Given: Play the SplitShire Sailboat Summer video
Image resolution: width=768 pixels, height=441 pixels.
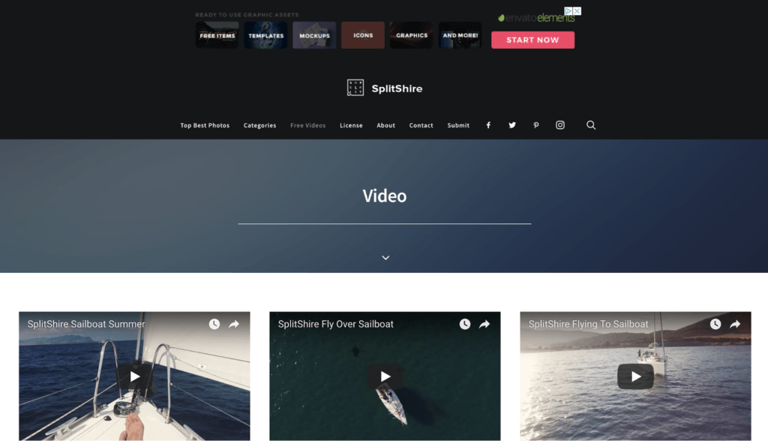Looking at the screenshot, I should click(135, 376).
